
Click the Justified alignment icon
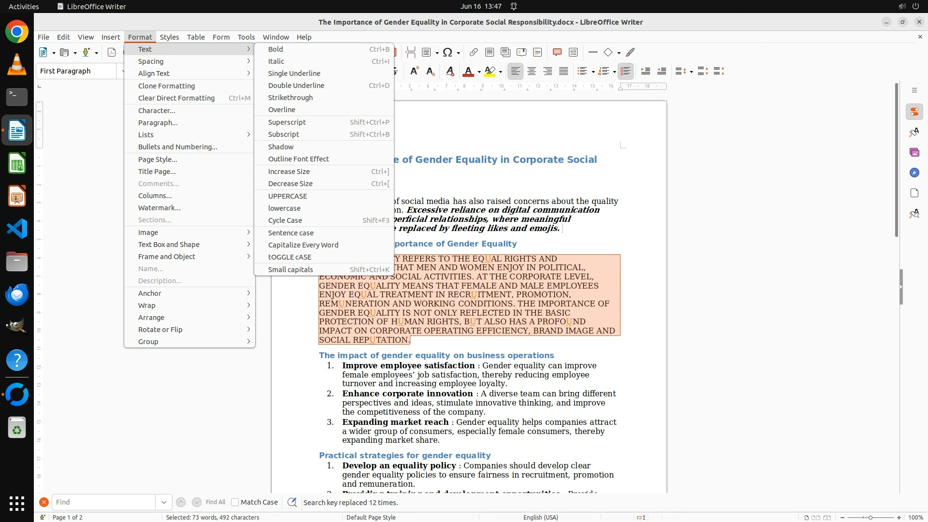point(564,72)
